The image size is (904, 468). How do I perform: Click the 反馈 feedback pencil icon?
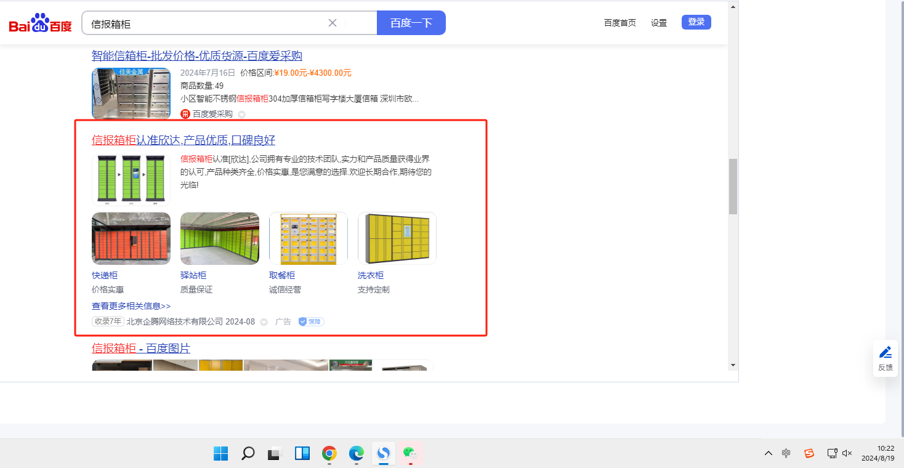tap(885, 353)
